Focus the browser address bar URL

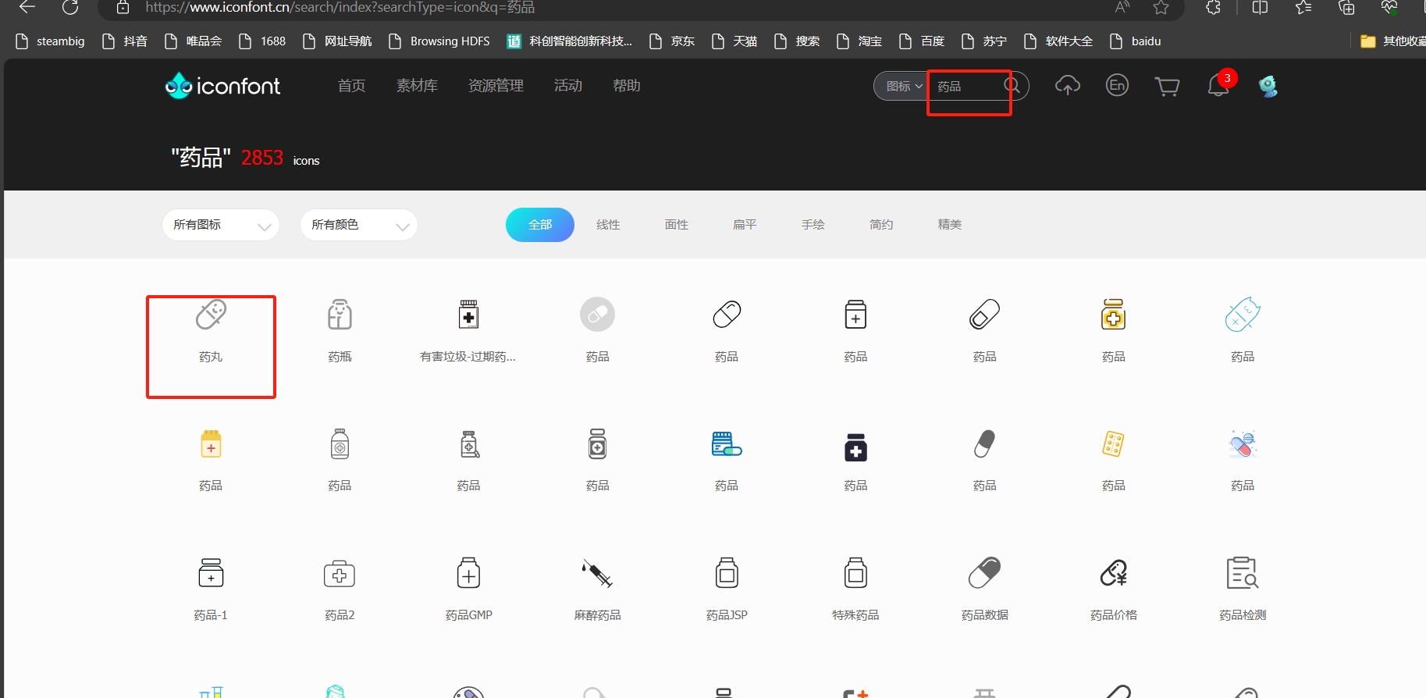pyautogui.click(x=340, y=7)
